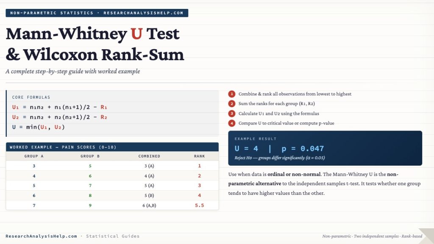Click step 3 circle beside Calculate U1
The height and width of the screenshot is (244, 434).
pyautogui.click(x=231, y=113)
